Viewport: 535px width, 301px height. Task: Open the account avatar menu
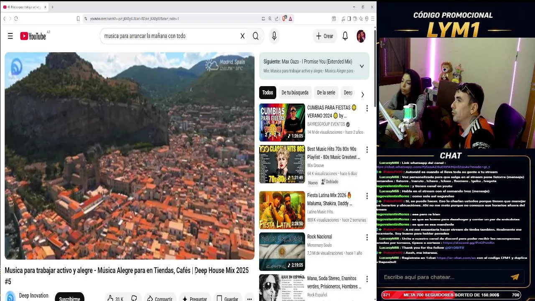tap(361, 36)
